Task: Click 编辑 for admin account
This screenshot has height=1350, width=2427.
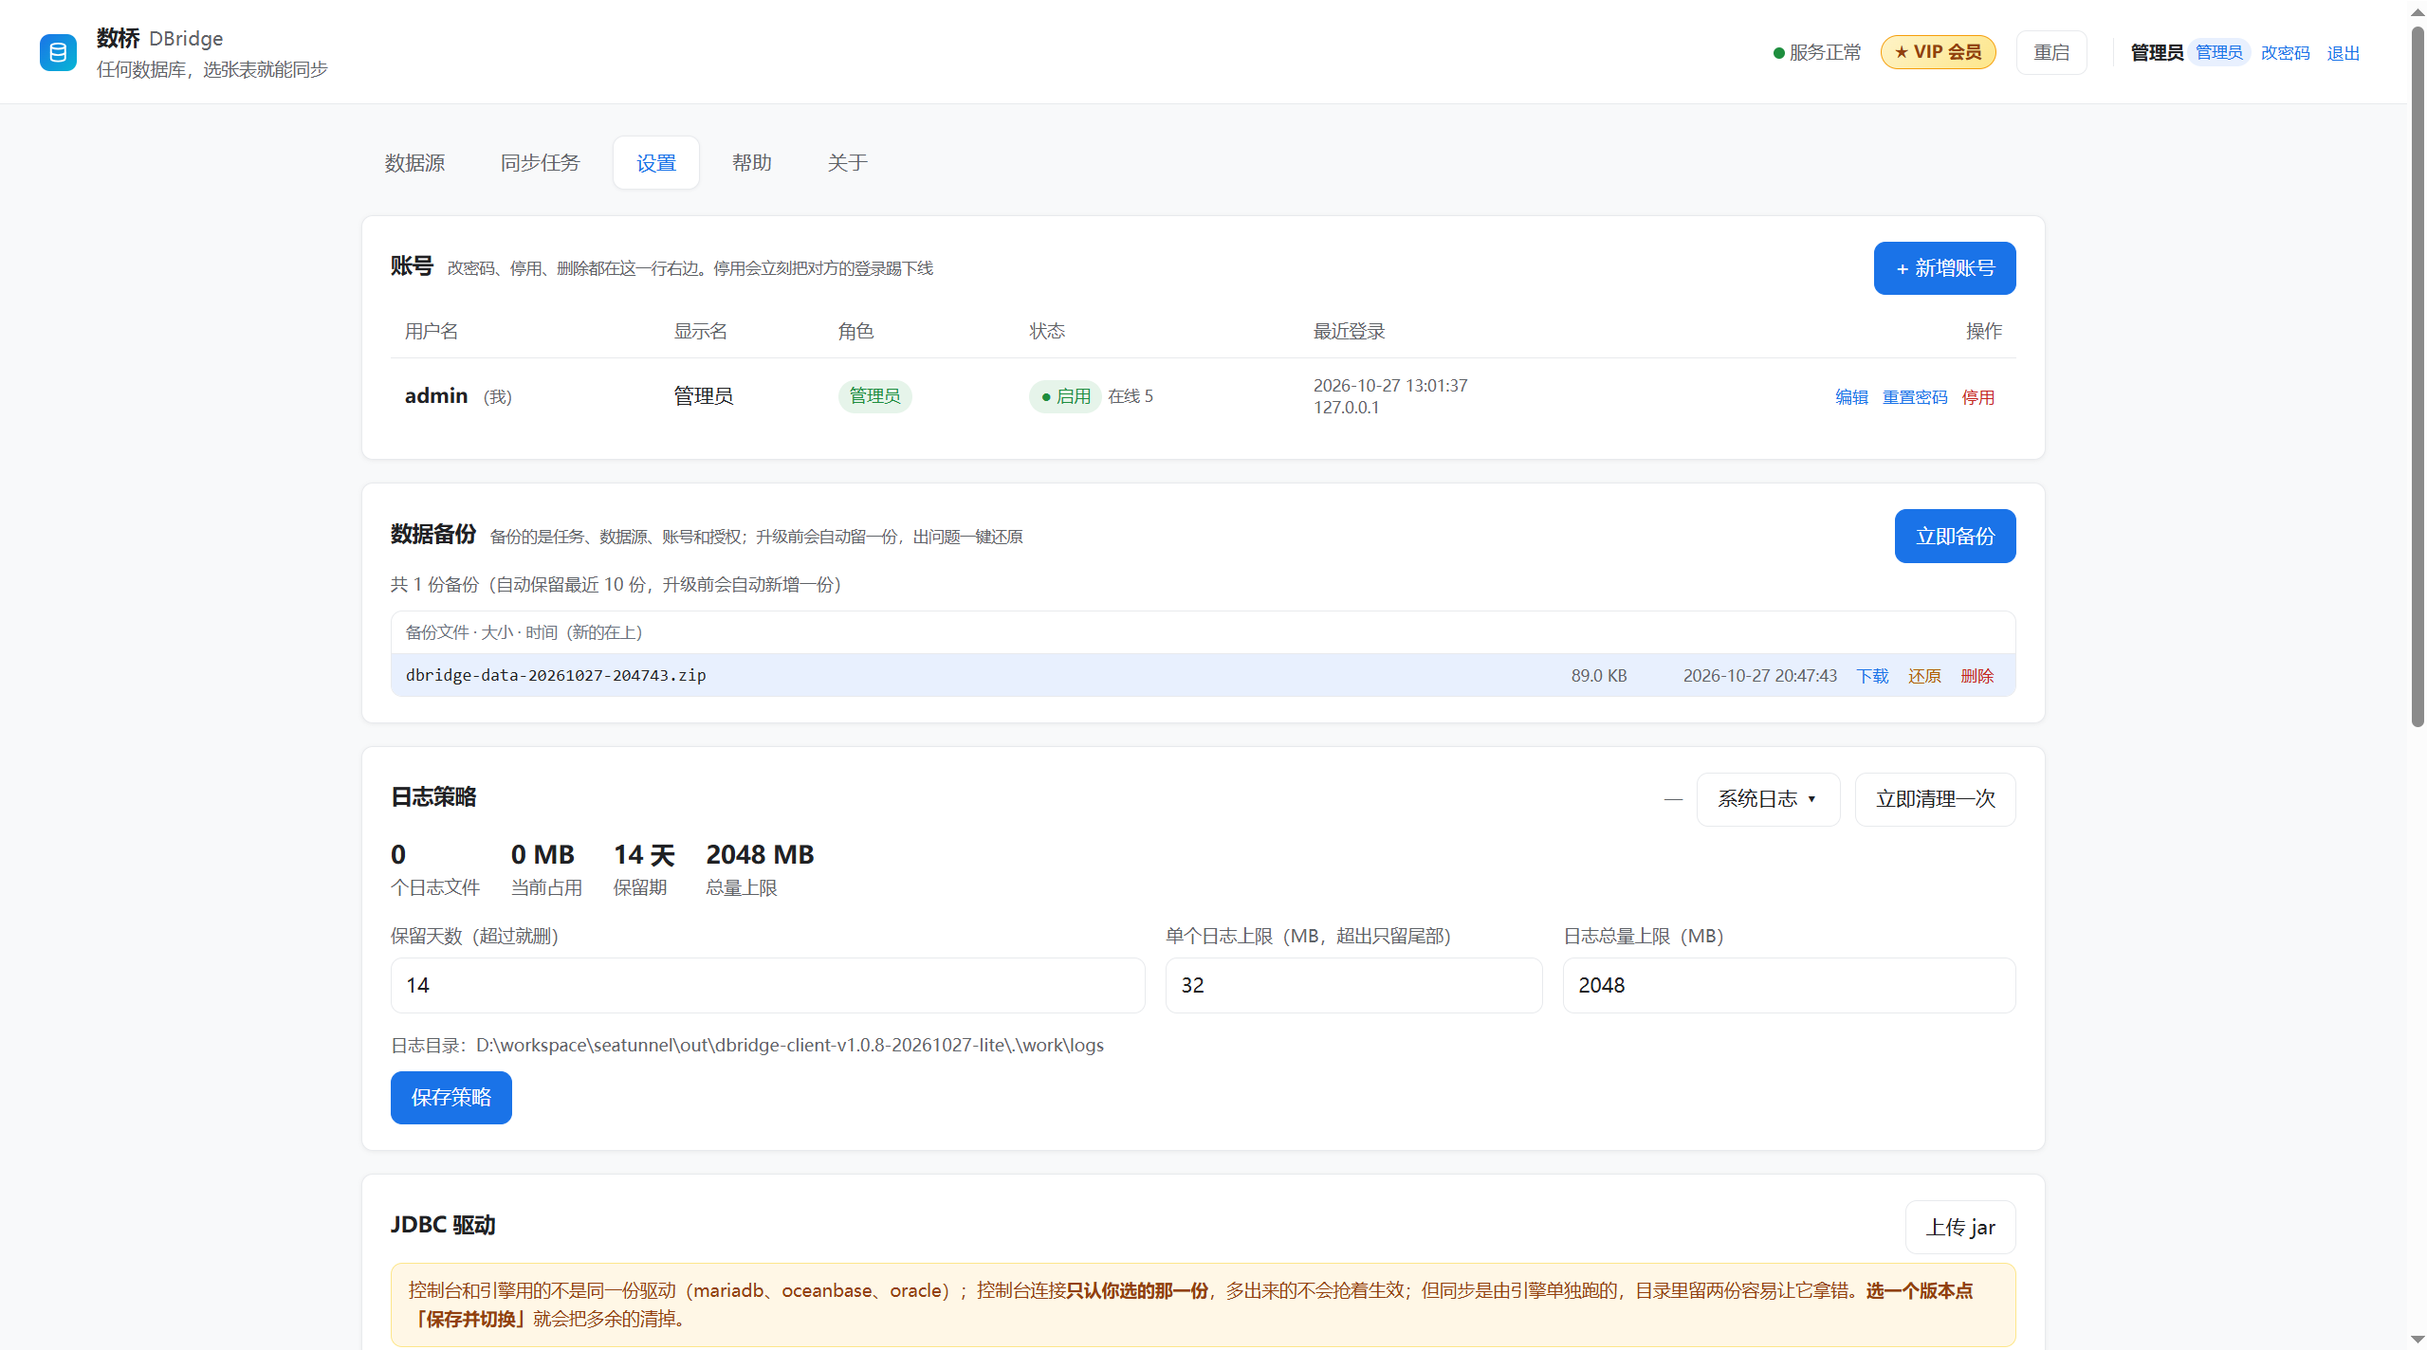Action: (1850, 397)
